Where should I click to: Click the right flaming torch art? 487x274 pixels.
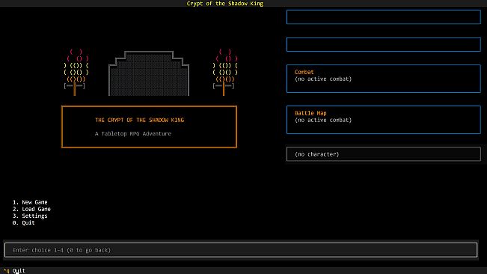(225, 72)
